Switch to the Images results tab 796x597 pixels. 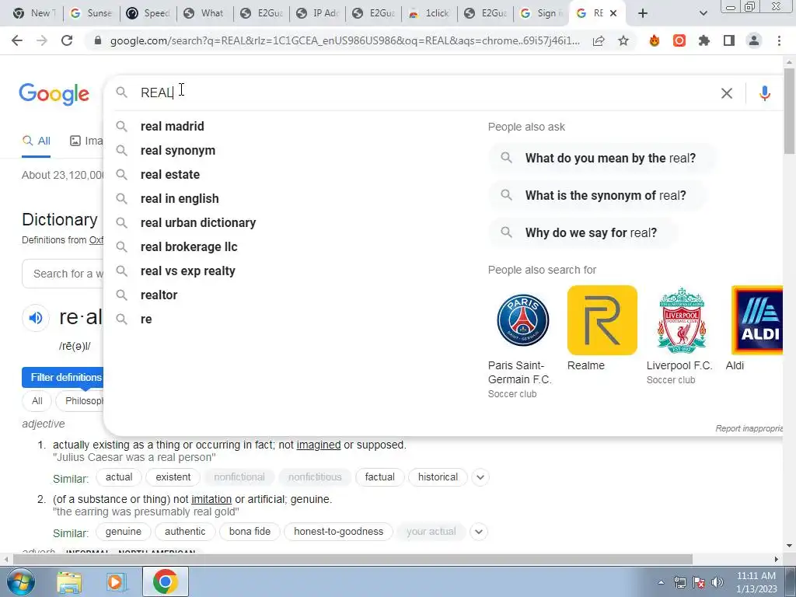click(x=86, y=141)
